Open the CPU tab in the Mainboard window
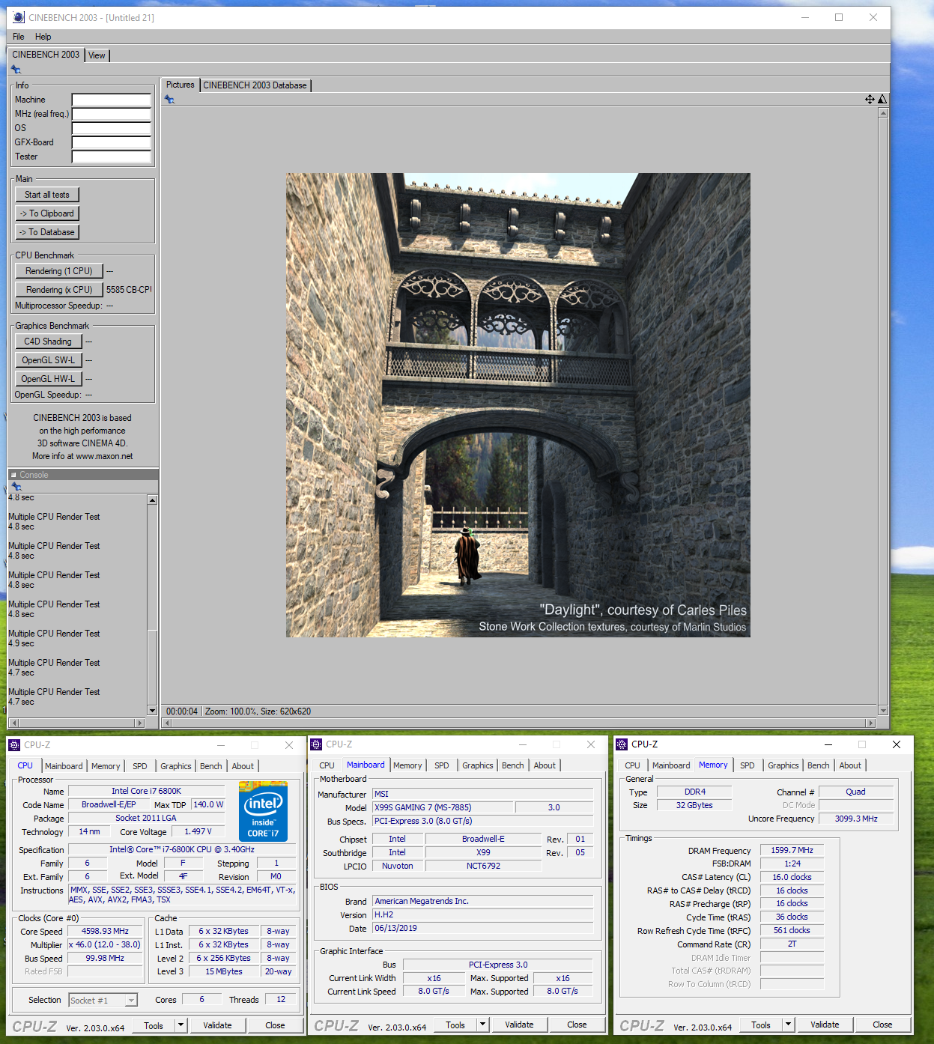934x1044 pixels. [x=327, y=765]
